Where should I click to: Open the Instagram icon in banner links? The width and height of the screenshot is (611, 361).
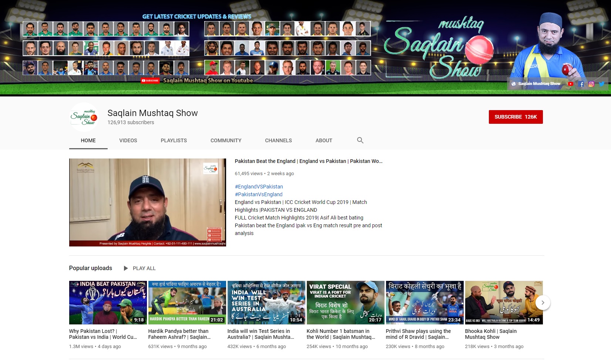591,84
